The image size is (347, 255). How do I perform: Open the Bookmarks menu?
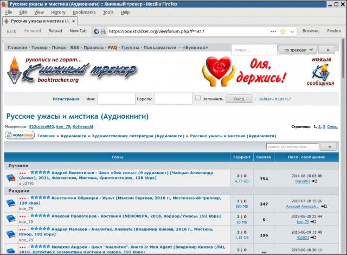click(x=84, y=12)
